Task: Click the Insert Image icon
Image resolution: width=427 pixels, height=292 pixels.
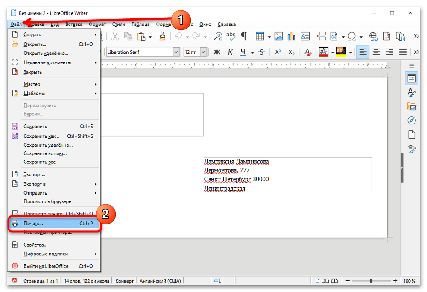Action: click(278, 37)
